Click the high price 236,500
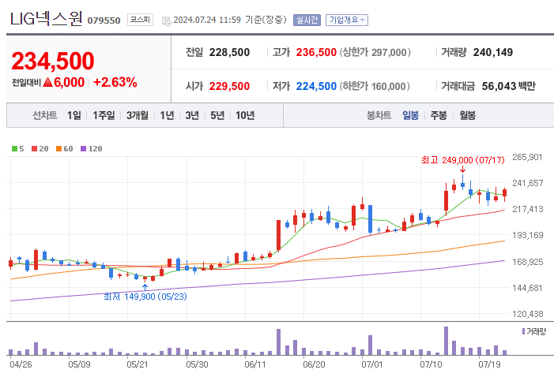This screenshot has height=377, width=554. coord(316,52)
